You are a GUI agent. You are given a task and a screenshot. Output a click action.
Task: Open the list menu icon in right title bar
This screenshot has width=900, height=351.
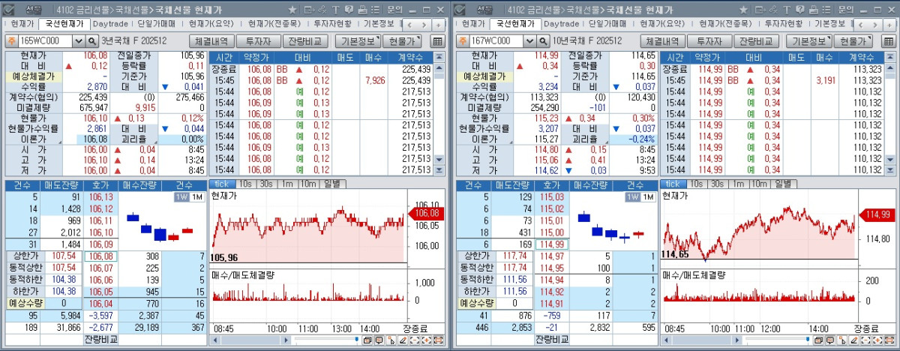[x=826, y=10]
